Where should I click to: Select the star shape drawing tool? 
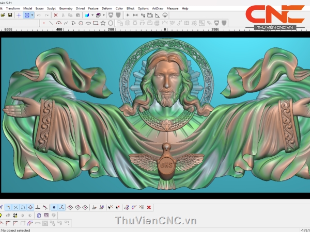coord(103,23)
